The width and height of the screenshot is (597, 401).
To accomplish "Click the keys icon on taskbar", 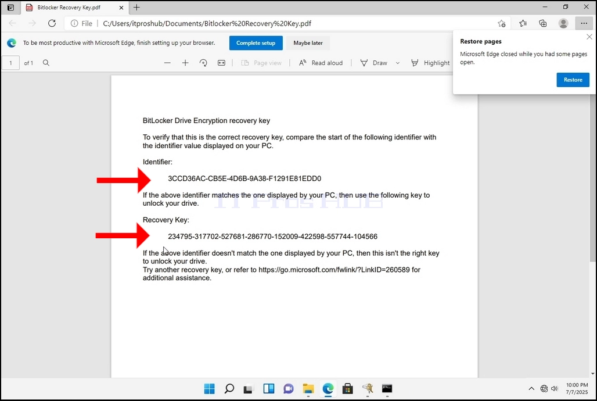I will pos(368,388).
